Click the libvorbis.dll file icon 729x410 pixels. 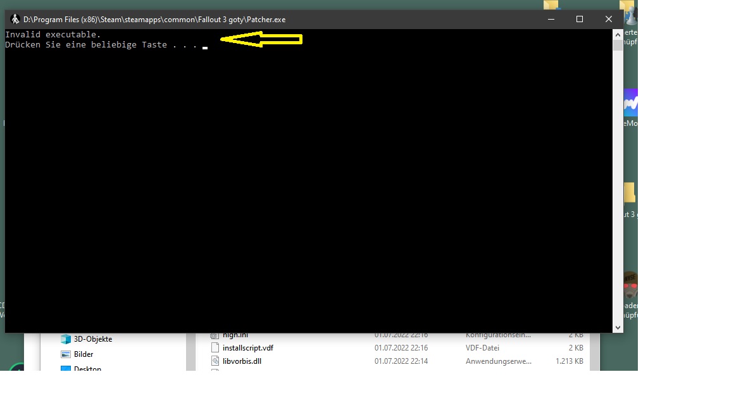(x=215, y=361)
